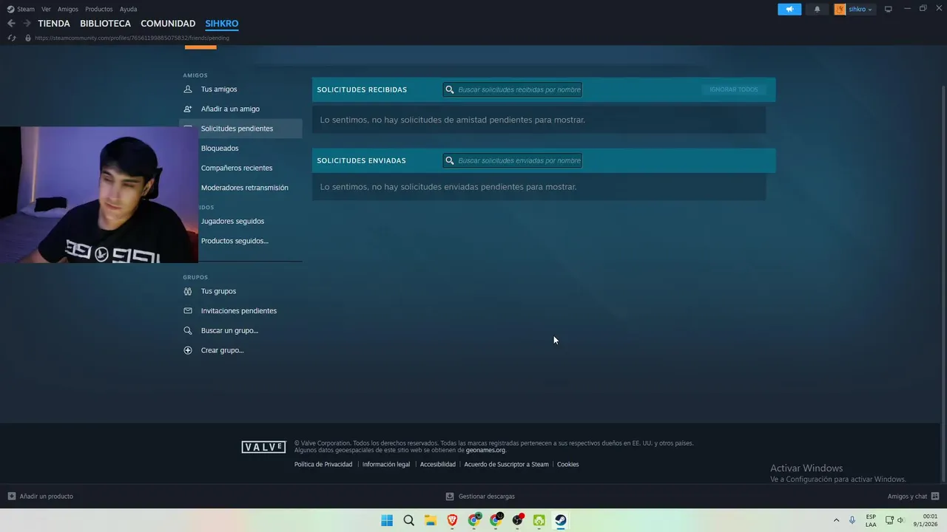947x532 pixels.
Task: Open Información legal link
Action: point(386,464)
